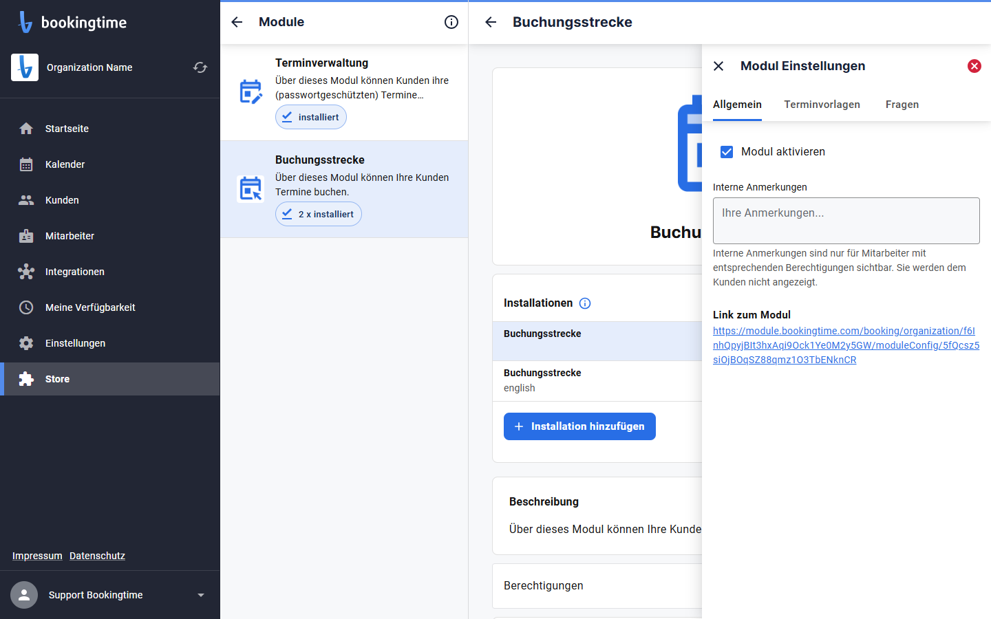
Task: Click the organization sync refresh icon
Action: pos(200,67)
